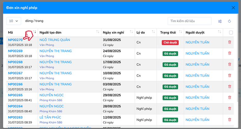Click the Chờ duyệt status badge

point(170,42)
